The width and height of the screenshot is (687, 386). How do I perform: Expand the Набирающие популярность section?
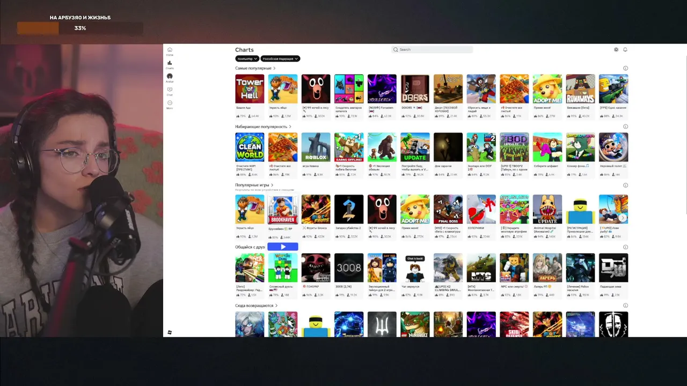[x=263, y=127]
